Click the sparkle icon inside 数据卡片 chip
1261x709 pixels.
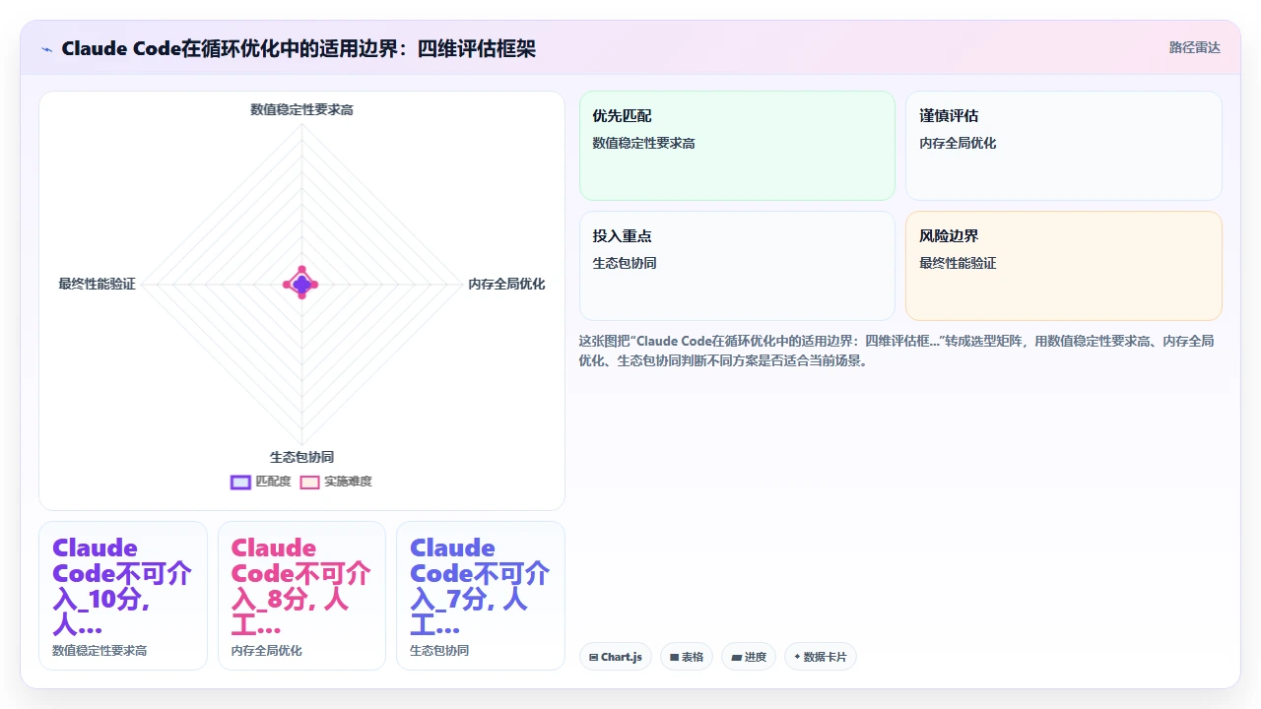click(797, 657)
